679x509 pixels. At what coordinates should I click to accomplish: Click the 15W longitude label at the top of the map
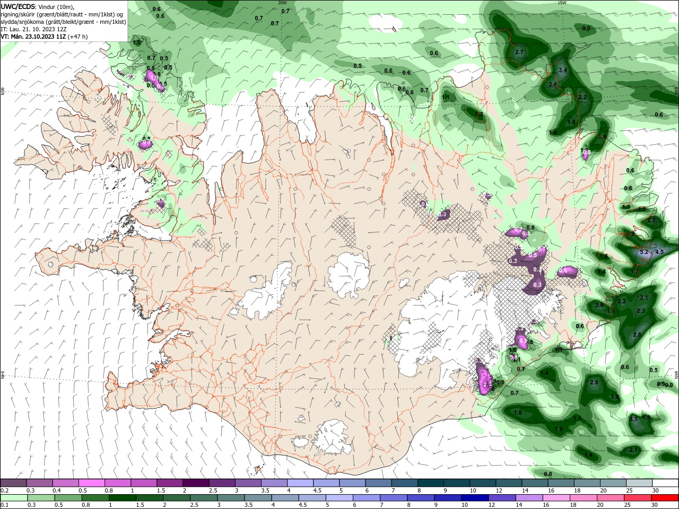(x=562, y=3)
